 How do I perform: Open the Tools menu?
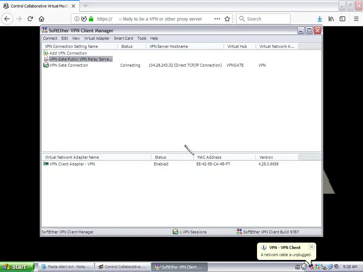(142, 38)
